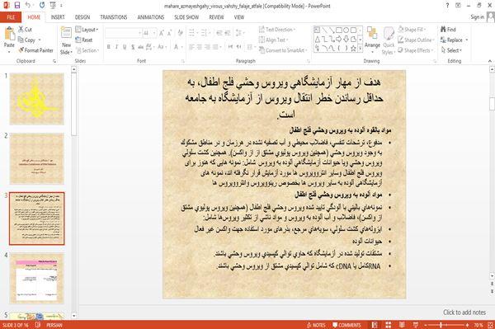Click the Select button in Editing
Image resolution: width=495 pixels, height=329 pixels.
click(x=451, y=50)
